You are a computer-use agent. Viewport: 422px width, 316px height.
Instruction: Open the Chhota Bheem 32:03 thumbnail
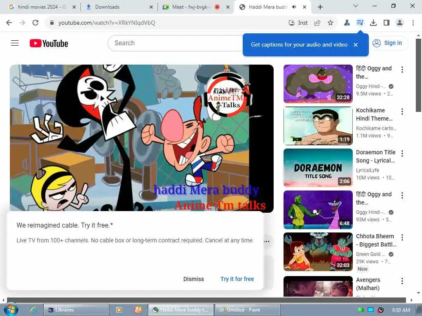coord(318,251)
